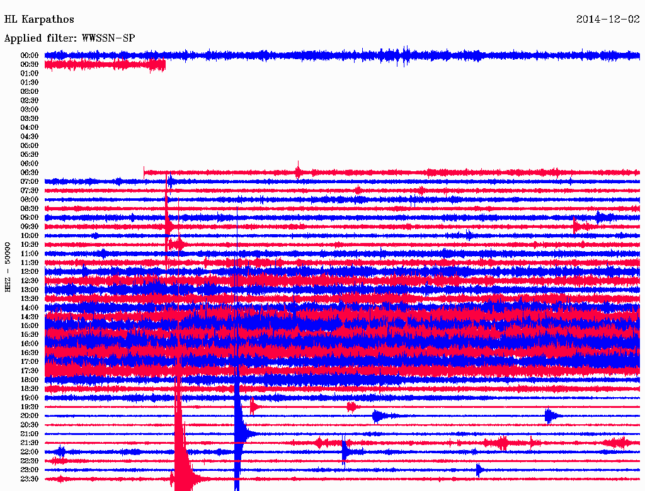Choose the 11:00 time label

pyautogui.click(x=30, y=254)
